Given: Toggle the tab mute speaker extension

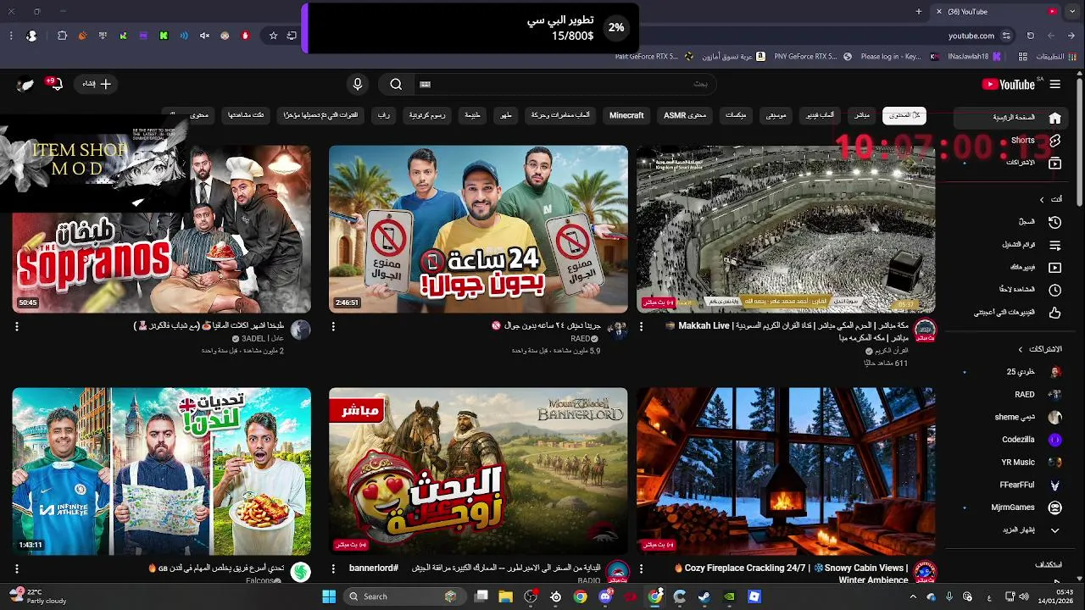Looking at the screenshot, I should [x=204, y=36].
